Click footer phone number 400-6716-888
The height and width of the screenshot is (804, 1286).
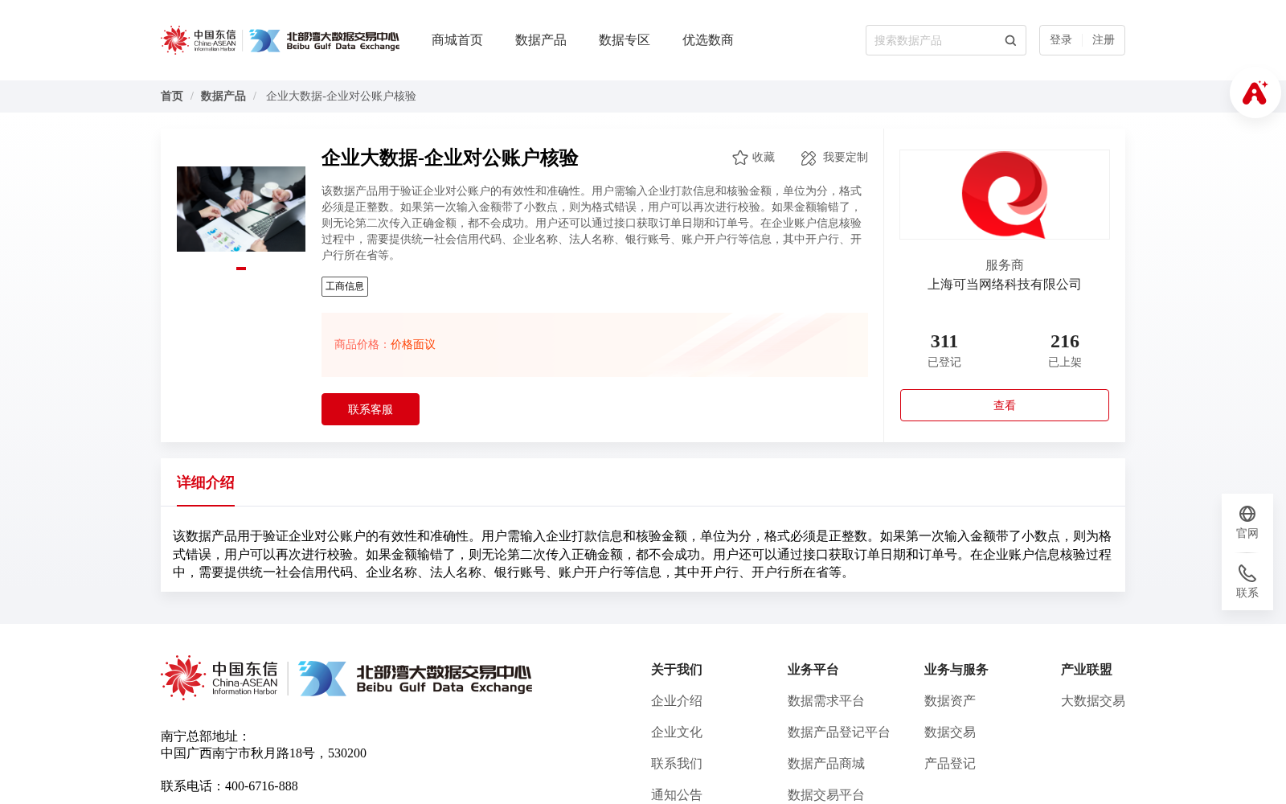(261, 786)
